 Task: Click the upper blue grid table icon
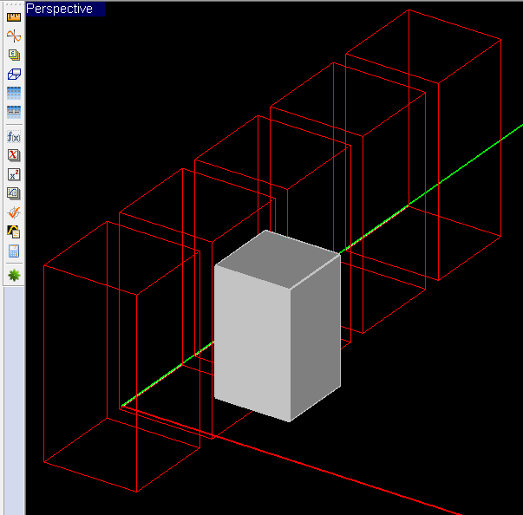14,93
